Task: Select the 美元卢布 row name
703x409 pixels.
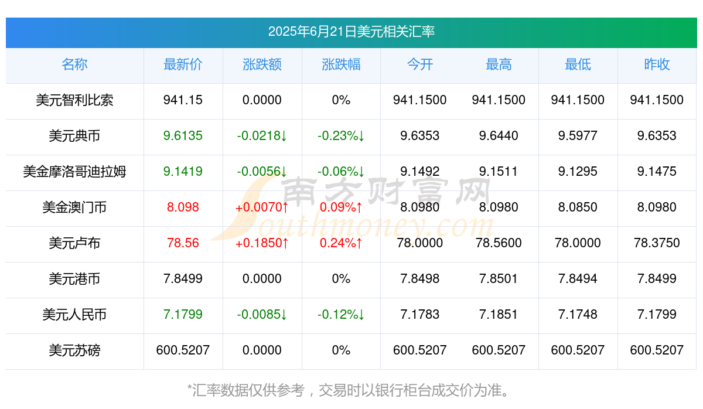Action: click(x=74, y=243)
